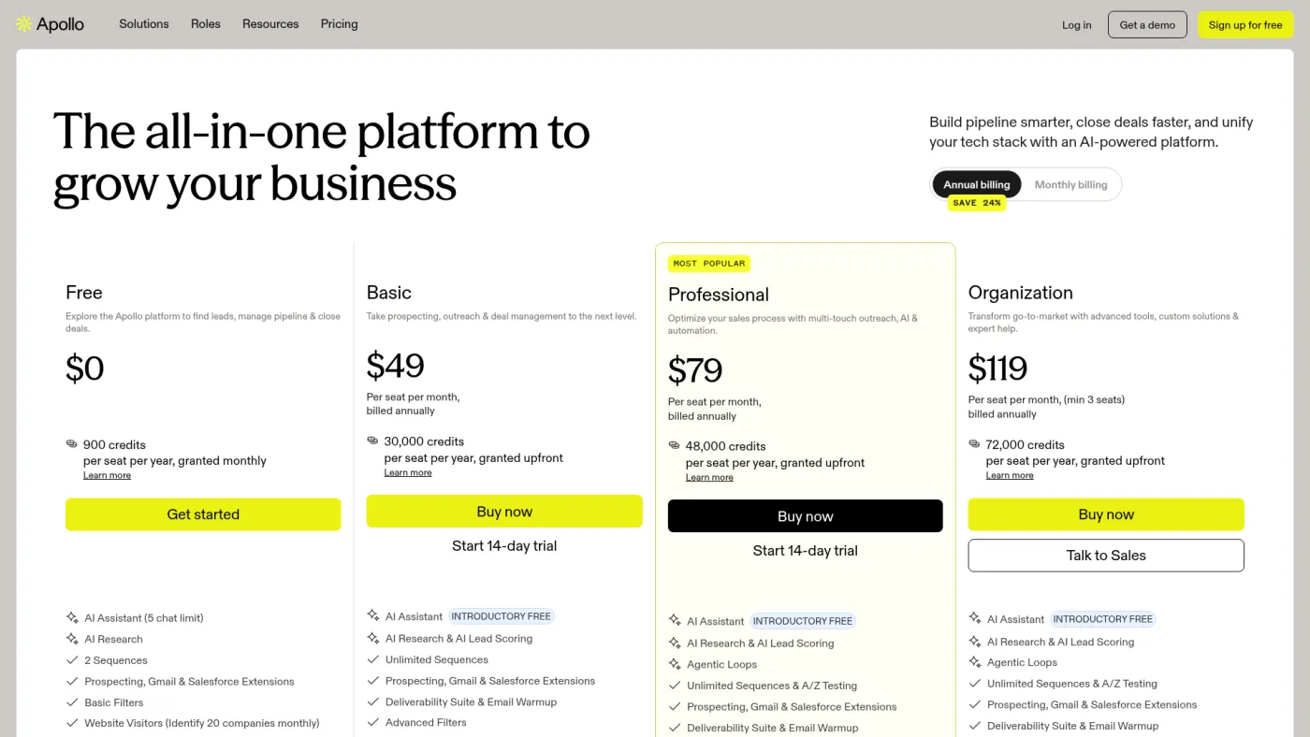Select the Annual billing option
Viewport: 1310px width, 737px height.
(x=977, y=184)
